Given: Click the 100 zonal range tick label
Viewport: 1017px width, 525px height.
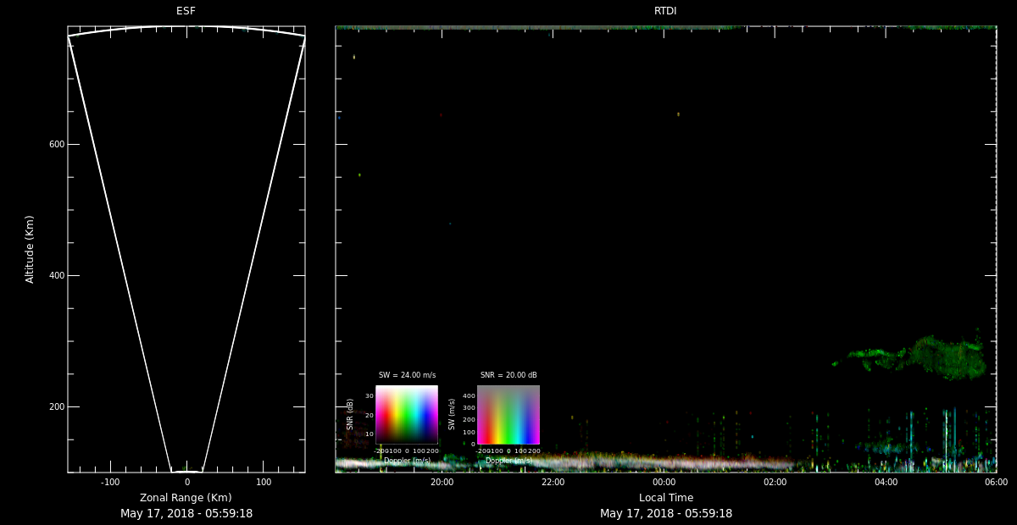Looking at the screenshot, I should click(x=264, y=482).
